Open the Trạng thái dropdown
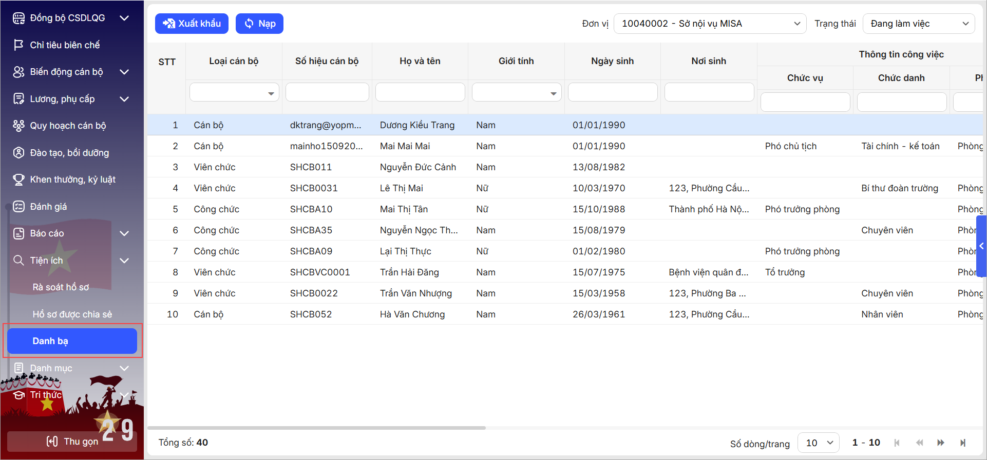The width and height of the screenshot is (987, 460). tap(918, 24)
